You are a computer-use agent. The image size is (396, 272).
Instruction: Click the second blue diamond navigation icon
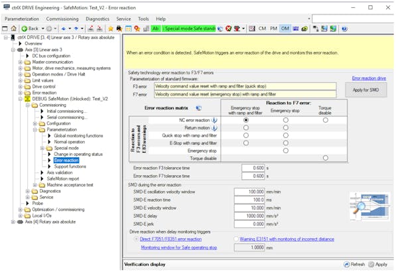[x=76, y=29]
